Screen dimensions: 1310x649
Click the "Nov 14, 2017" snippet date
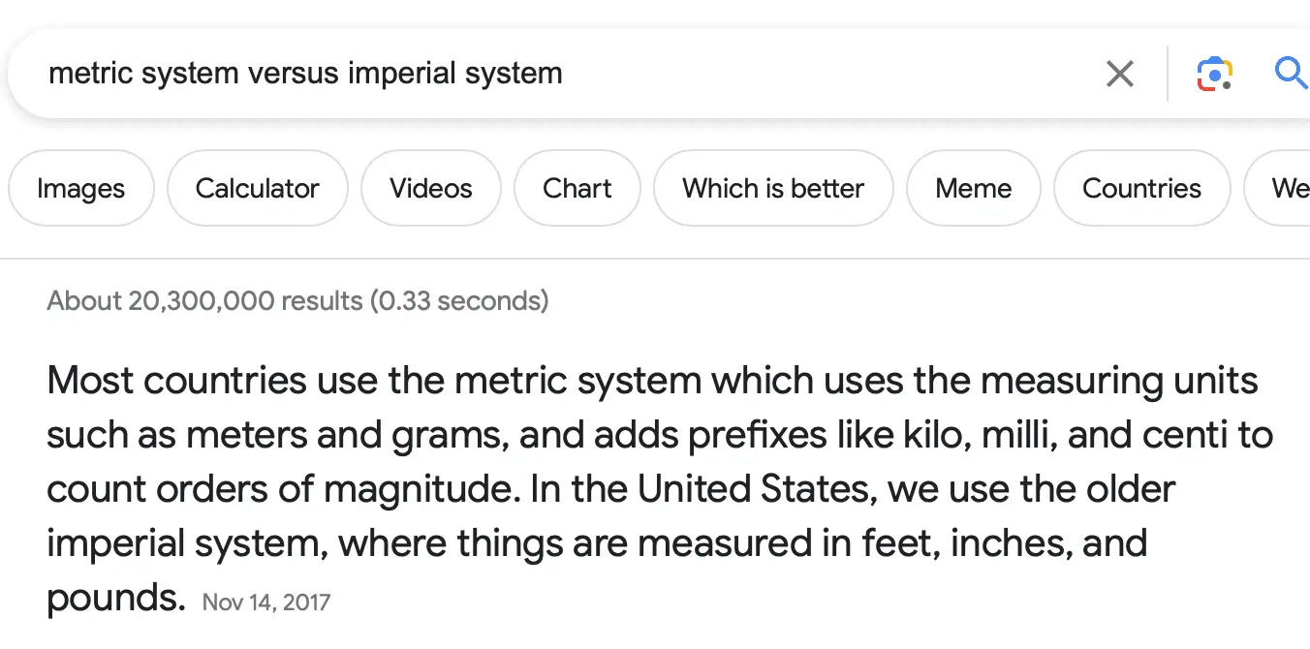(x=266, y=603)
